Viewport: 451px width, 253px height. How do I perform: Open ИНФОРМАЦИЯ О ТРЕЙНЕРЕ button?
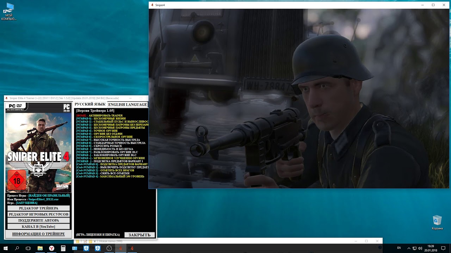tap(38, 234)
